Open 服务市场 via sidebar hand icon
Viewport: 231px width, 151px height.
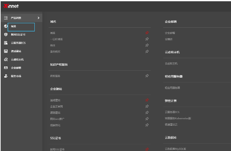tap(6, 76)
